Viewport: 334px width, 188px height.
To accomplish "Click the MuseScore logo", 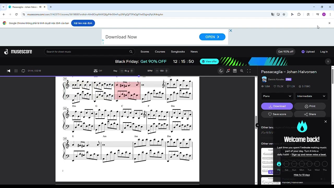I will [x=18, y=52].
